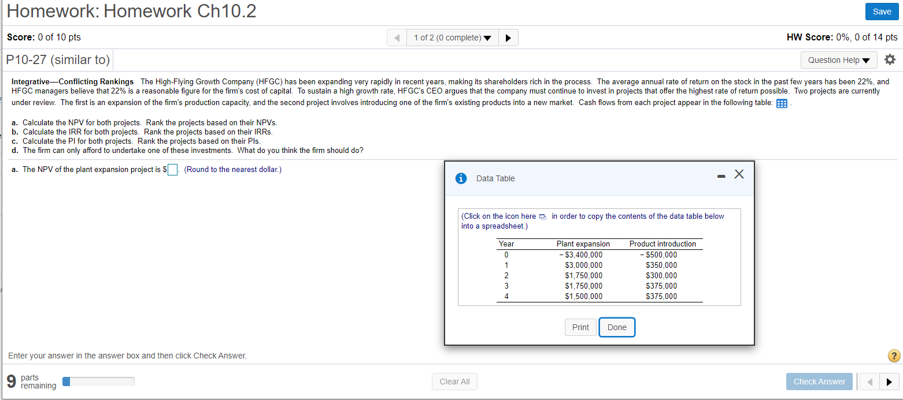Click bottom-right previous part arrow
Viewport: 903px width, 400px height.
point(868,382)
